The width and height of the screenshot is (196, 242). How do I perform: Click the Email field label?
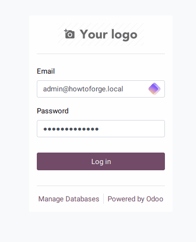click(46, 71)
